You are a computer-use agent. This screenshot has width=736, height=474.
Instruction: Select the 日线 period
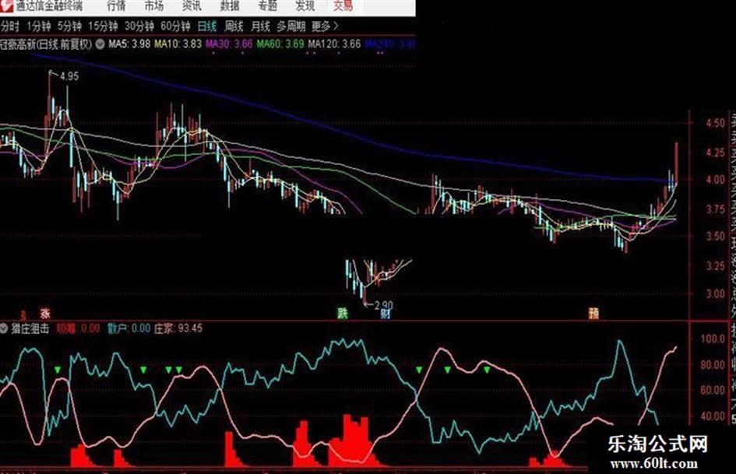coord(207,26)
